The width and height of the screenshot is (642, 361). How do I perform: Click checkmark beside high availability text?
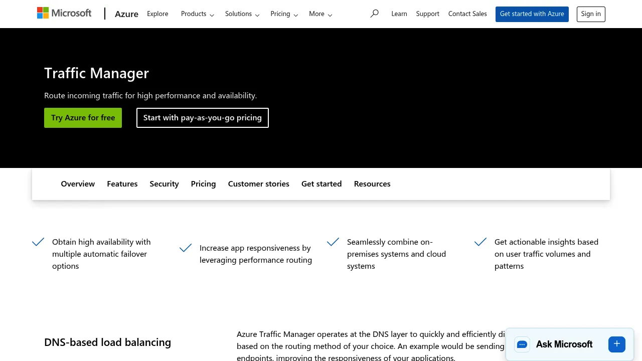coord(38,242)
